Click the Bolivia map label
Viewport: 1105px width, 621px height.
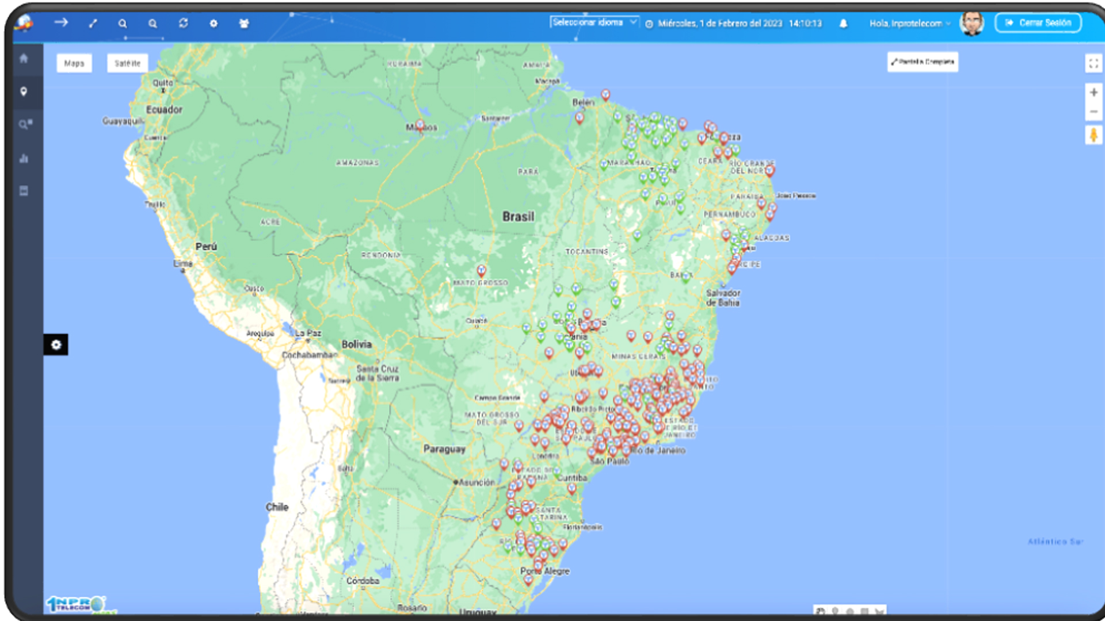pos(357,344)
